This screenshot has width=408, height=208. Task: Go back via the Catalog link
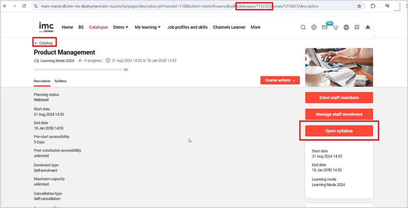(44, 43)
